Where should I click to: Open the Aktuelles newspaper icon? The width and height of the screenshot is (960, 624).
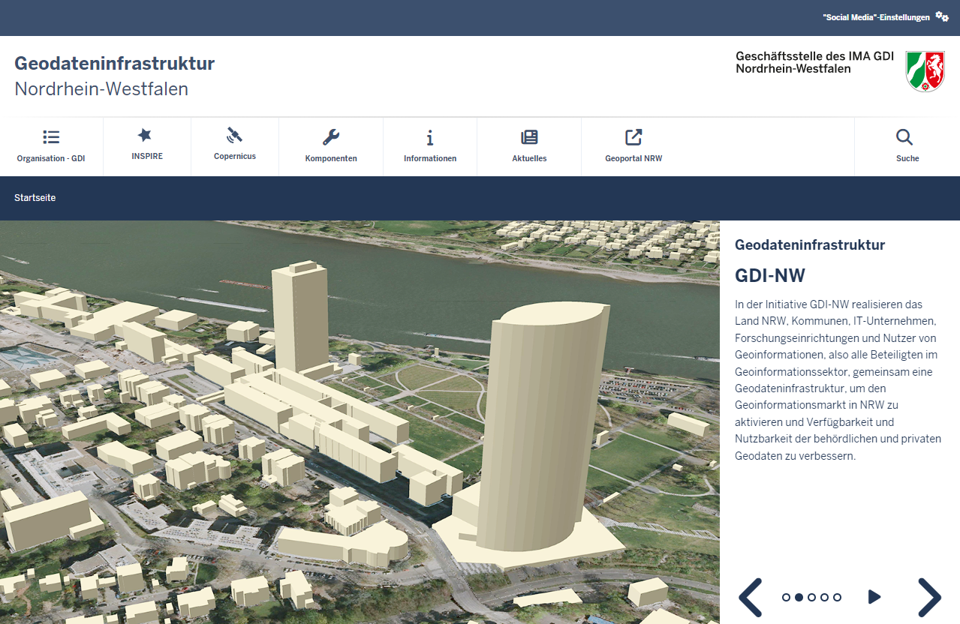coord(529,137)
